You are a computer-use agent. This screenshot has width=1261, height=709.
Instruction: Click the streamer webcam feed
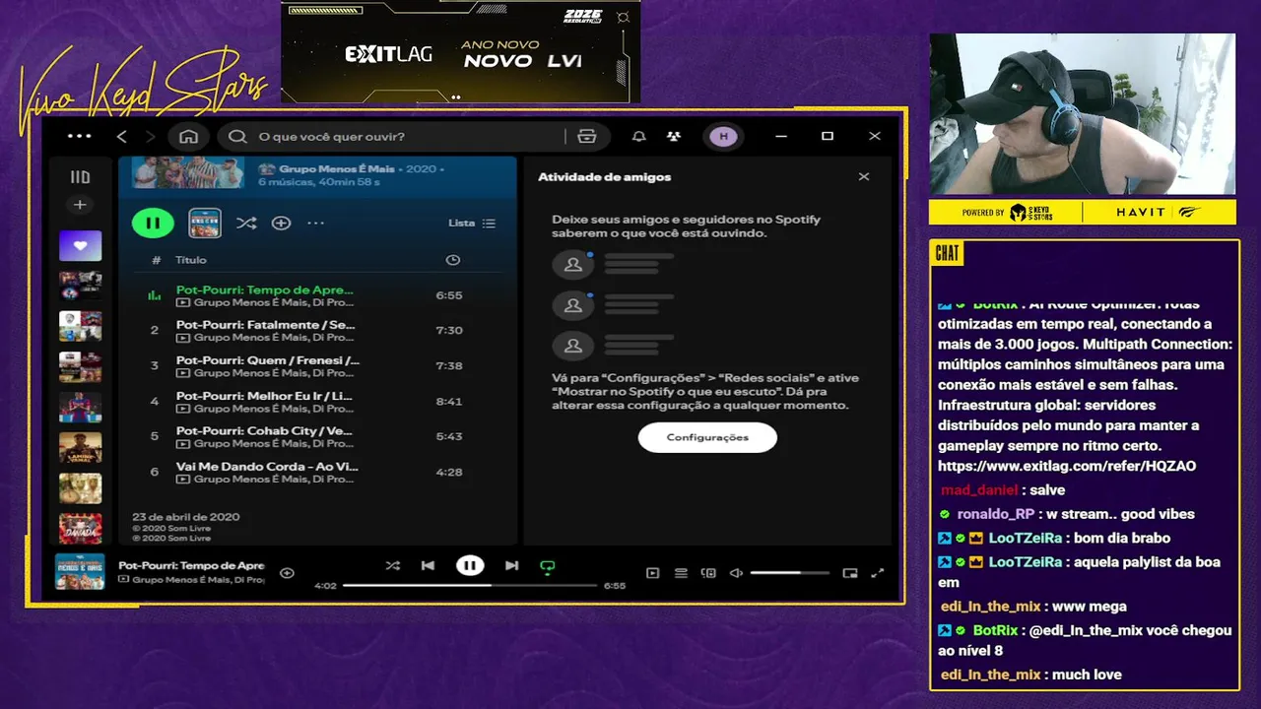click(x=1082, y=114)
